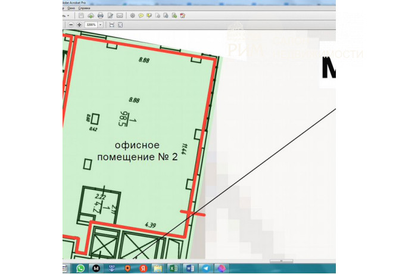Click the Save file icon

[x=80, y=15]
